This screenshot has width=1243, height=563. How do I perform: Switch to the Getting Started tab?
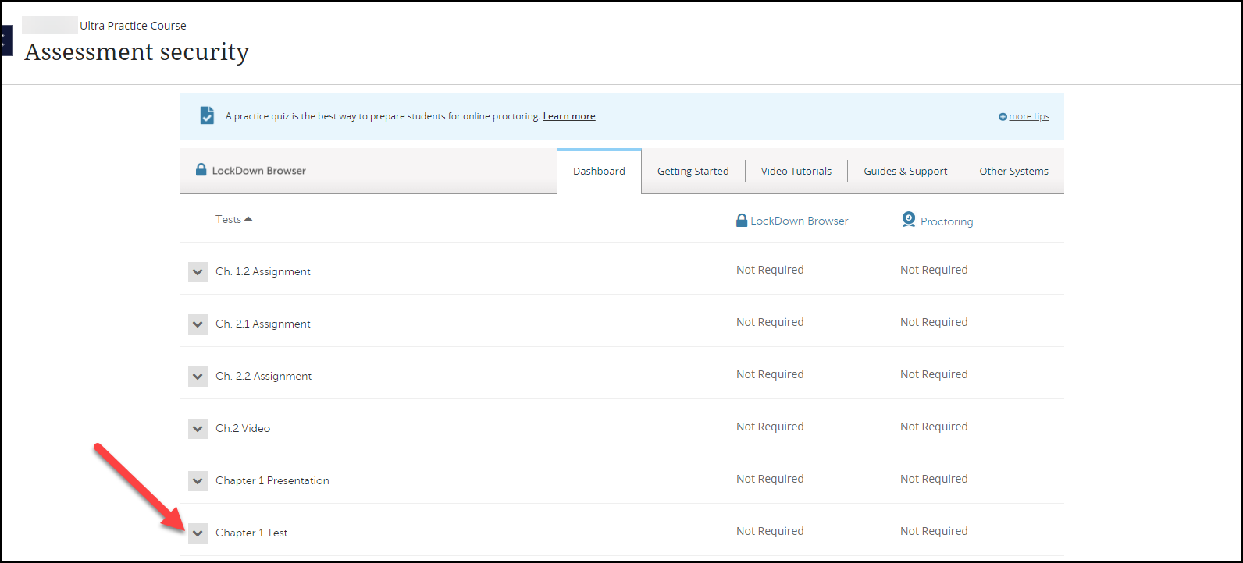tap(693, 172)
